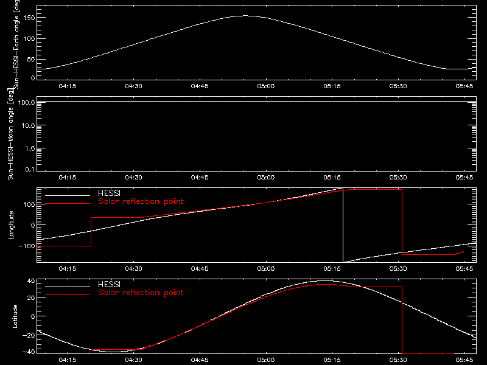Click the 100 tick on Longitude axis
Image resolution: width=487 pixels, height=365 pixels.
[x=29, y=204]
